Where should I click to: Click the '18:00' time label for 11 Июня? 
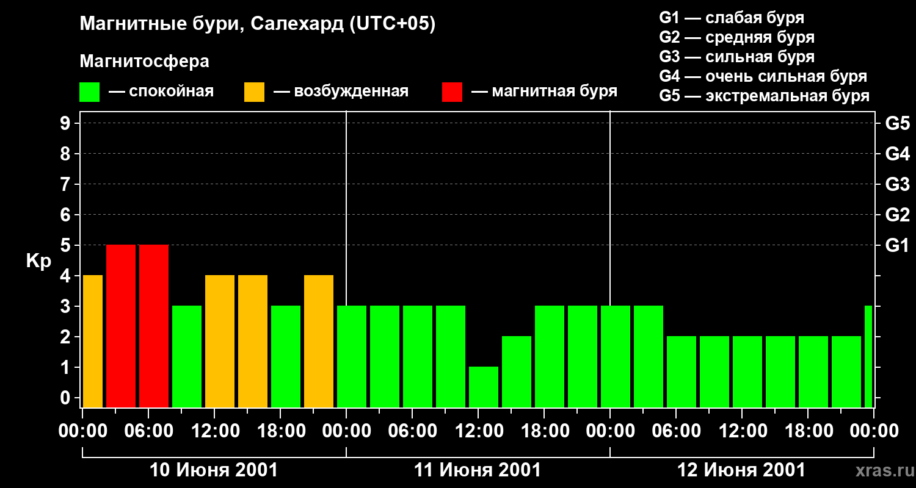coord(544,431)
